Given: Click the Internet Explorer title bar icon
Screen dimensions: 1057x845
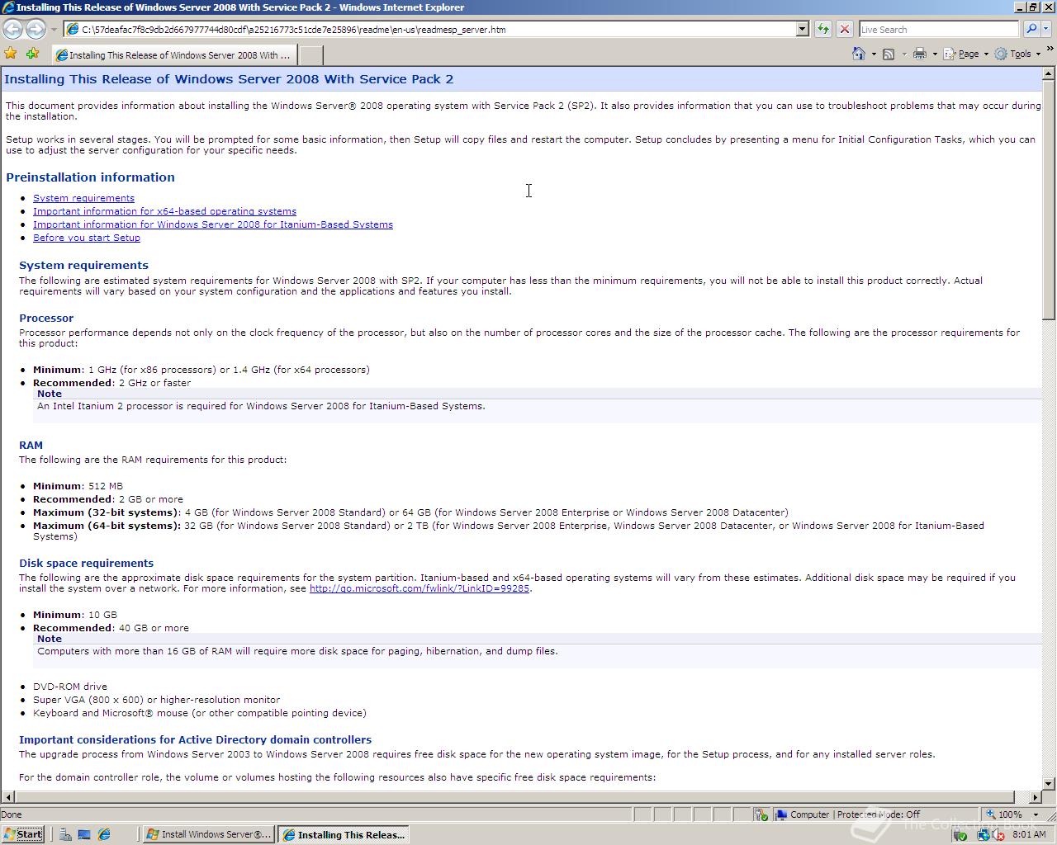Looking at the screenshot, I should [7, 7].
